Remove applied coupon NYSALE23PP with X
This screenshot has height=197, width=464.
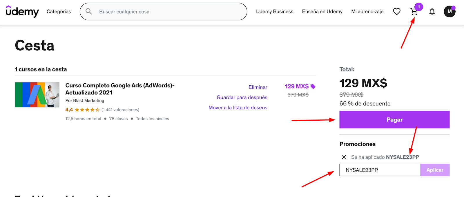[344, 157]
